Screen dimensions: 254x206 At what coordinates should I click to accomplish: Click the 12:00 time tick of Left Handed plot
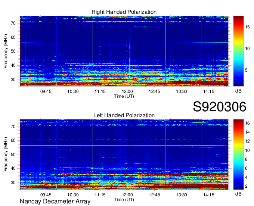(127, 195)
